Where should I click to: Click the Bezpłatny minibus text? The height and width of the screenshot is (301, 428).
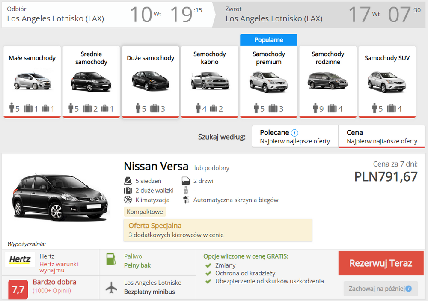149,292
